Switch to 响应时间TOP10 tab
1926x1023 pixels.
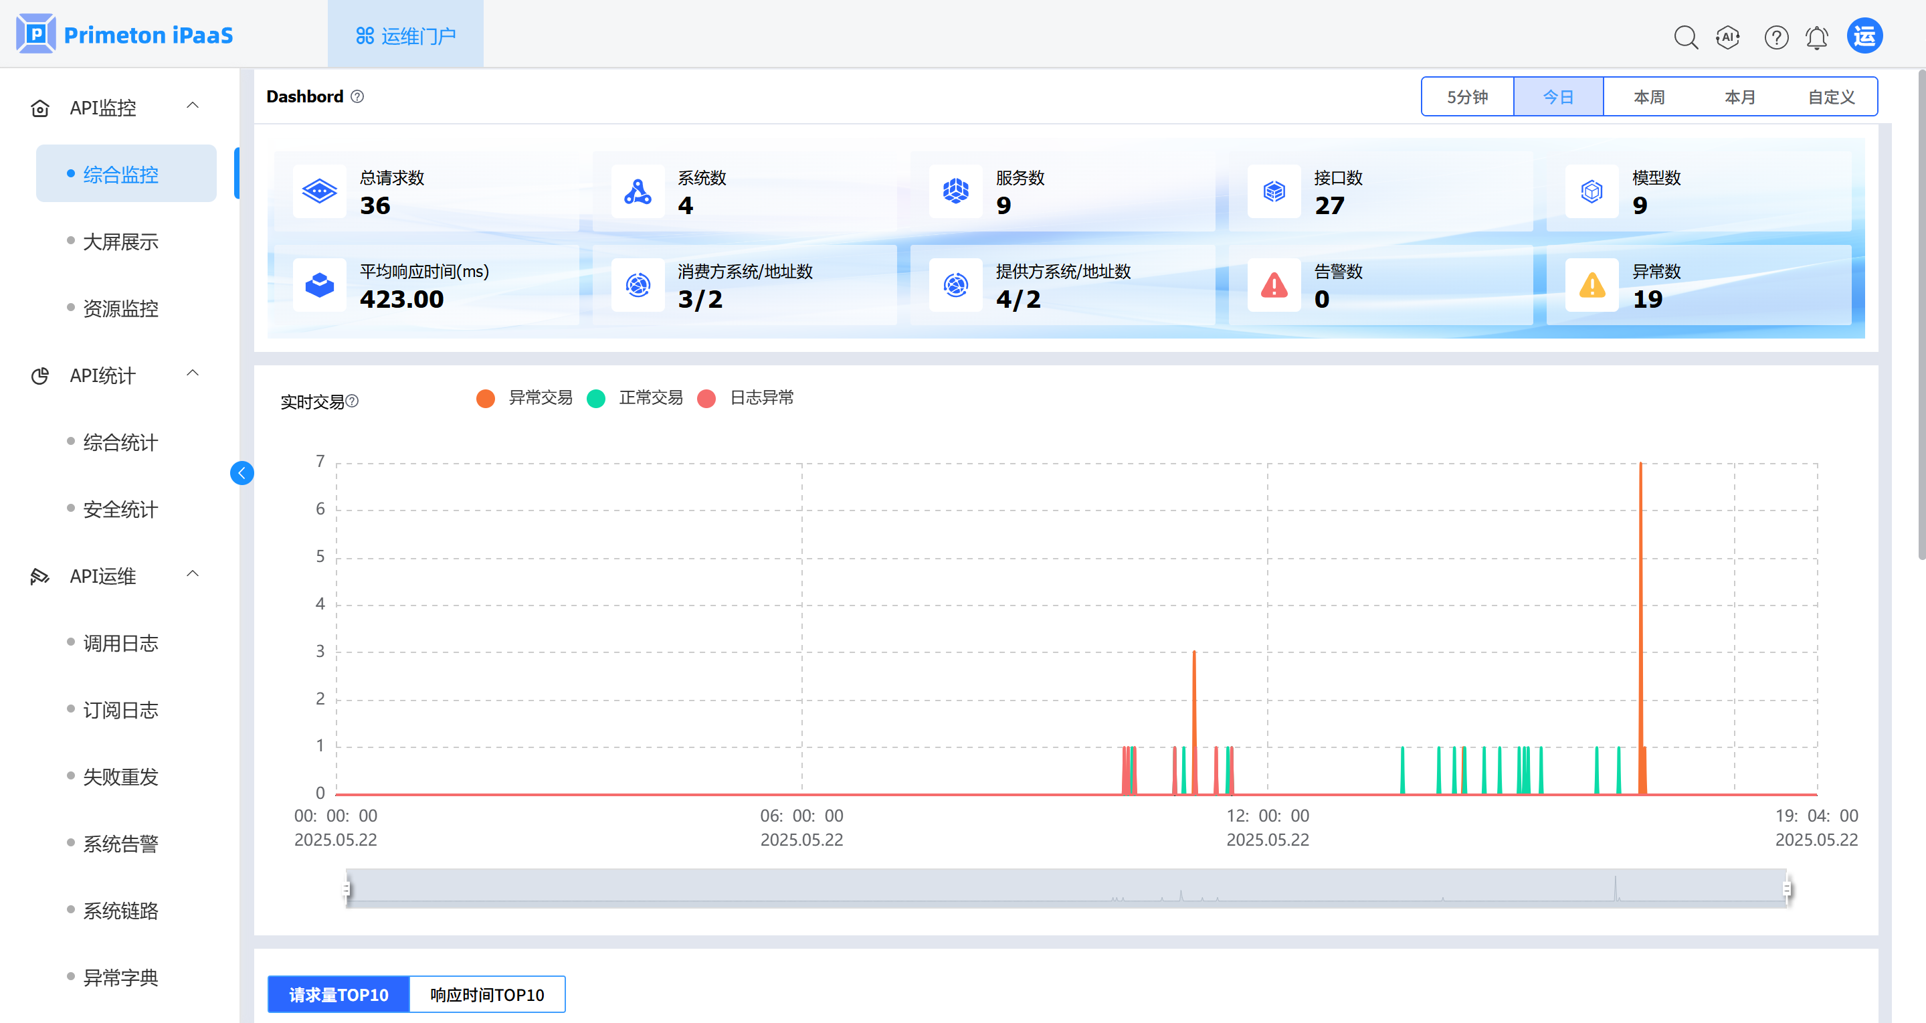(487, 995)
